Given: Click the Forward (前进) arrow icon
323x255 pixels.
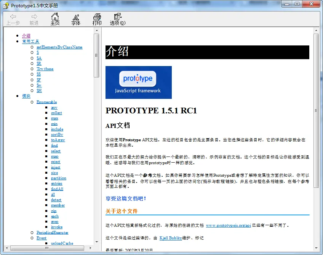Looking at the screenshot, I should tap(34, 17).
